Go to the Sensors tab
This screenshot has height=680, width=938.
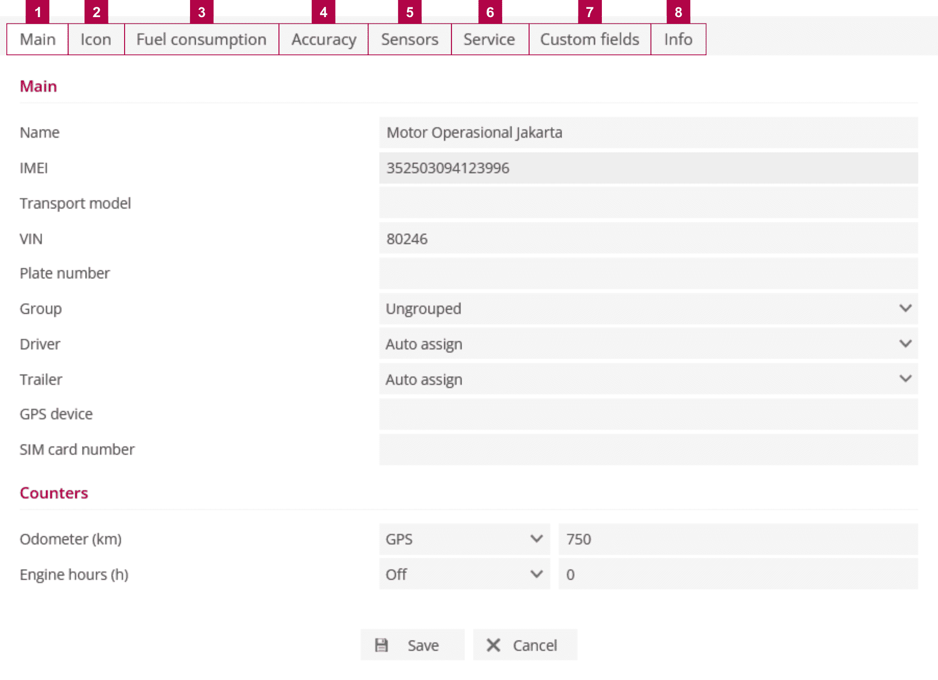(409, 40)
